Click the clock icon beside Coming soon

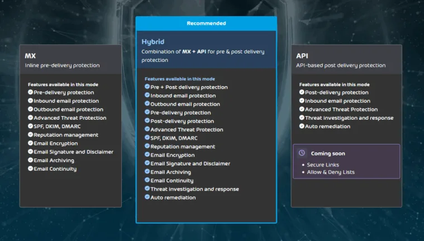302,153
